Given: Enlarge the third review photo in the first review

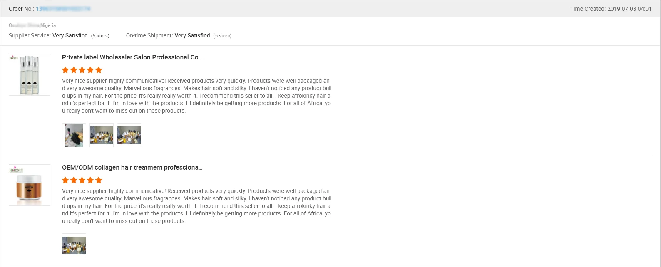Looking at the screenshot, I should (129, 135).
